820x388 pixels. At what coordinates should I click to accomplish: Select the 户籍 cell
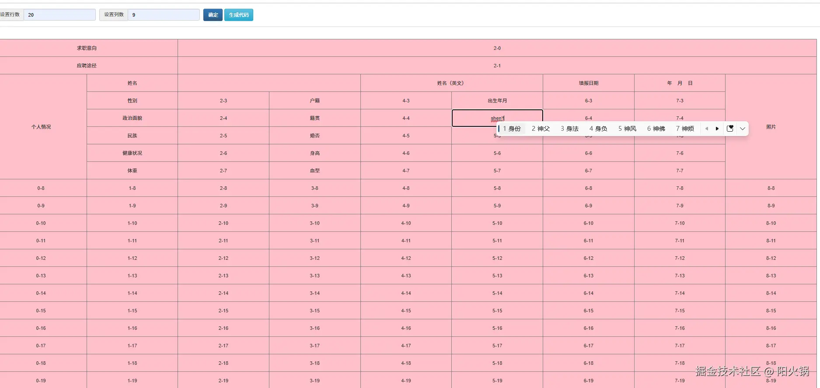pyautogui.click(x=315, y=101)
